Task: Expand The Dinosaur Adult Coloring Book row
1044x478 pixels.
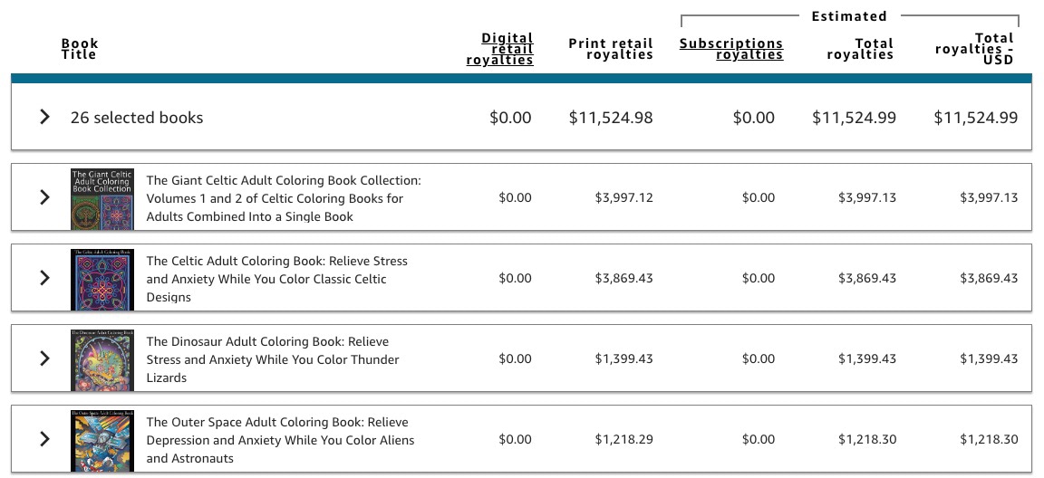Action: (44, 358)
